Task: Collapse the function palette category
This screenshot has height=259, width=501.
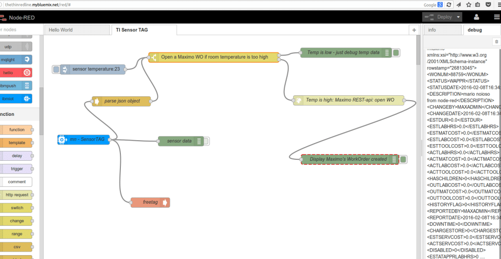Action: tap(19, 114)
